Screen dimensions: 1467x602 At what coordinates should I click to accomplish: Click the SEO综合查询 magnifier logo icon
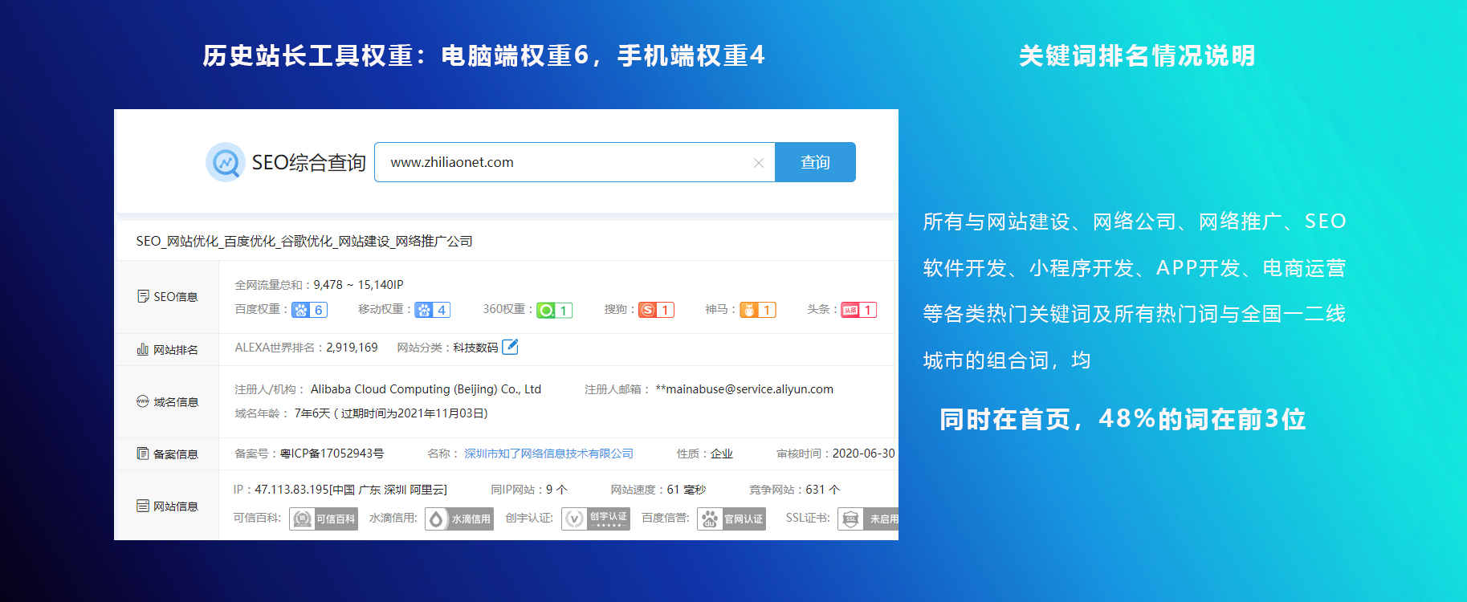[226, 162]
